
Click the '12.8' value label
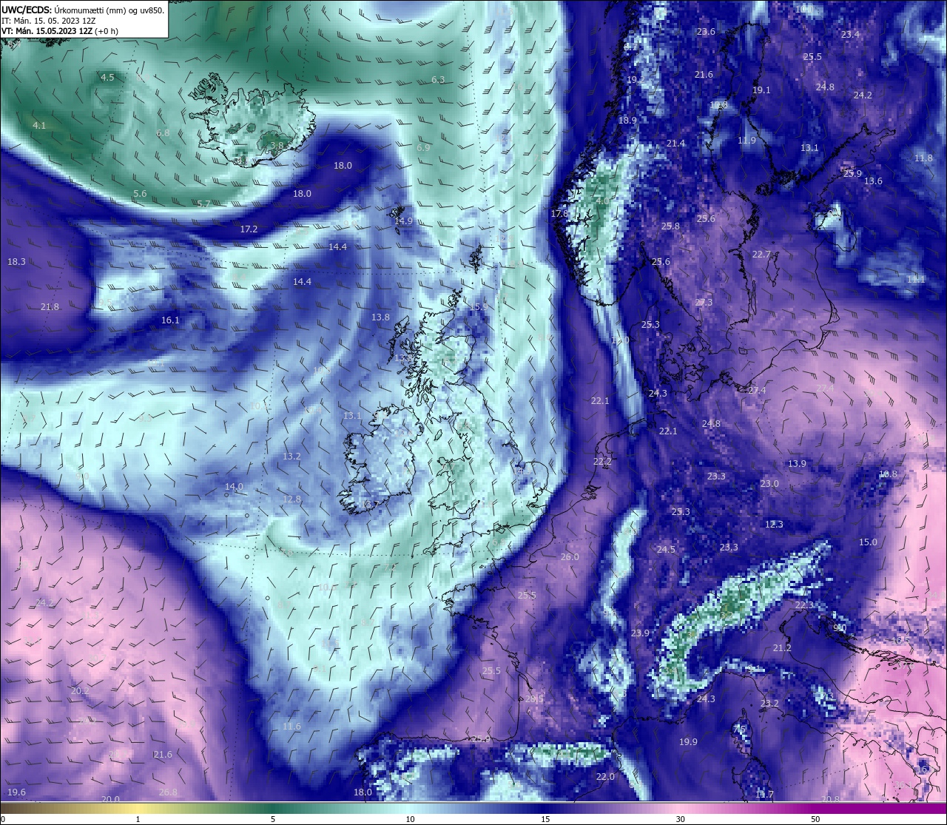(x=291, y=499)
